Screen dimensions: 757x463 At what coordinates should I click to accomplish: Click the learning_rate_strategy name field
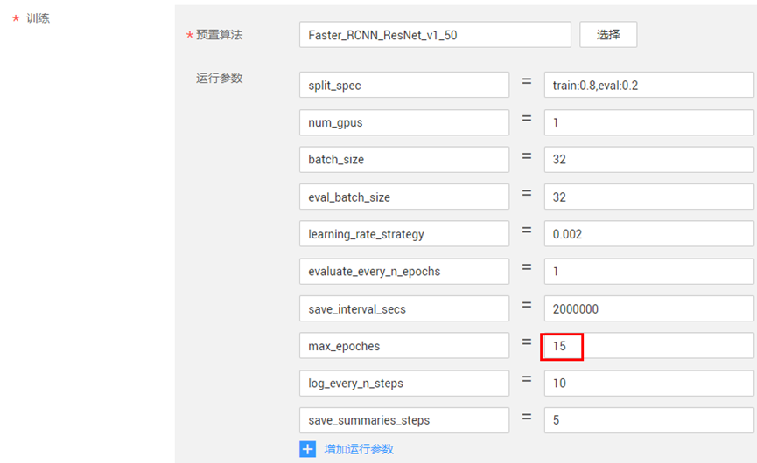[403, 234]
